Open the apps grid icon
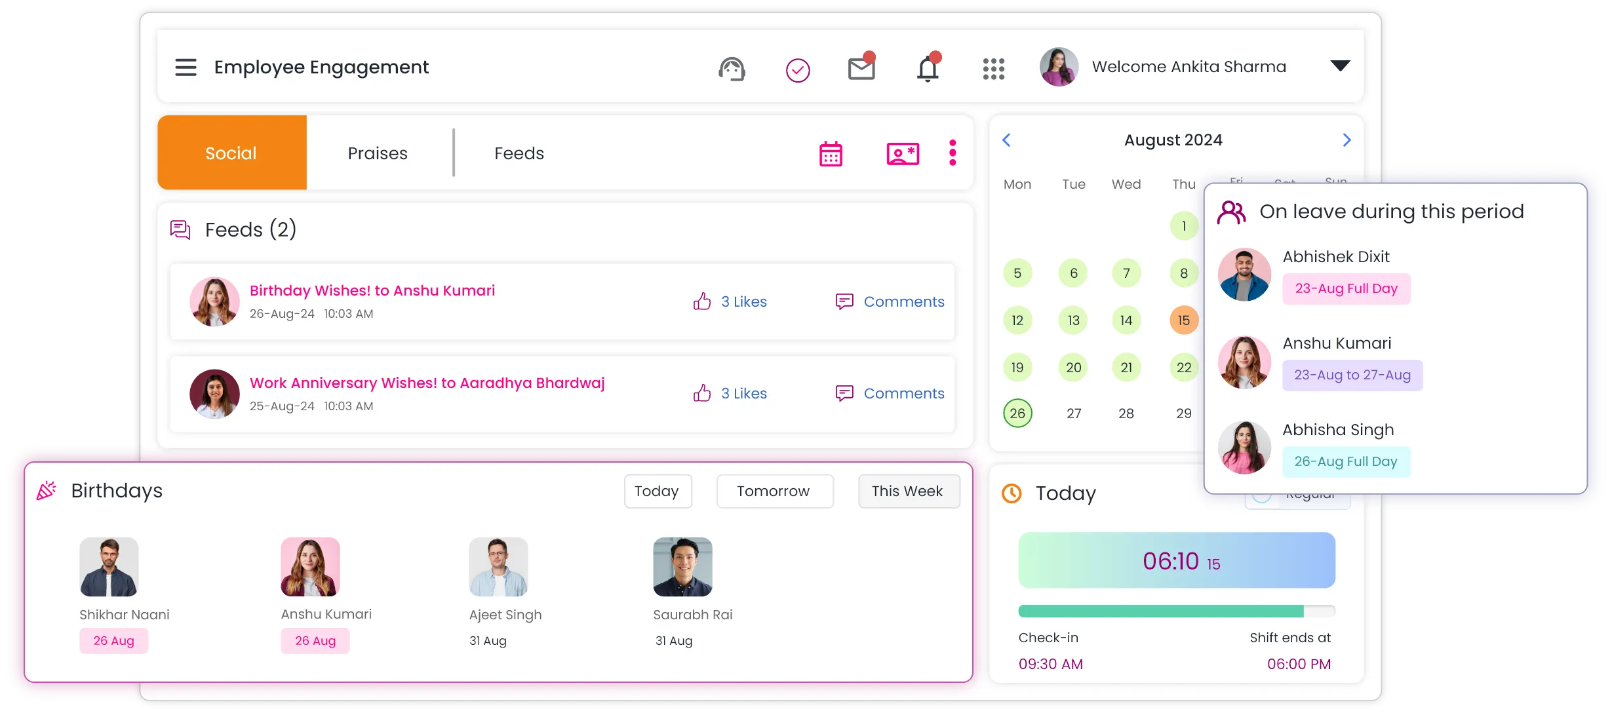Image resolution: width=1612 pixels, height=713 pixels. tap(993, 69)
